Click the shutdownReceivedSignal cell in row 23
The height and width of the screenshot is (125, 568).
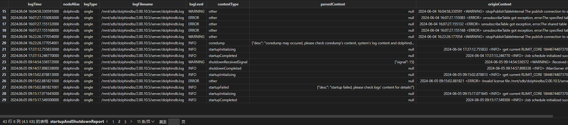click(228, 62)
